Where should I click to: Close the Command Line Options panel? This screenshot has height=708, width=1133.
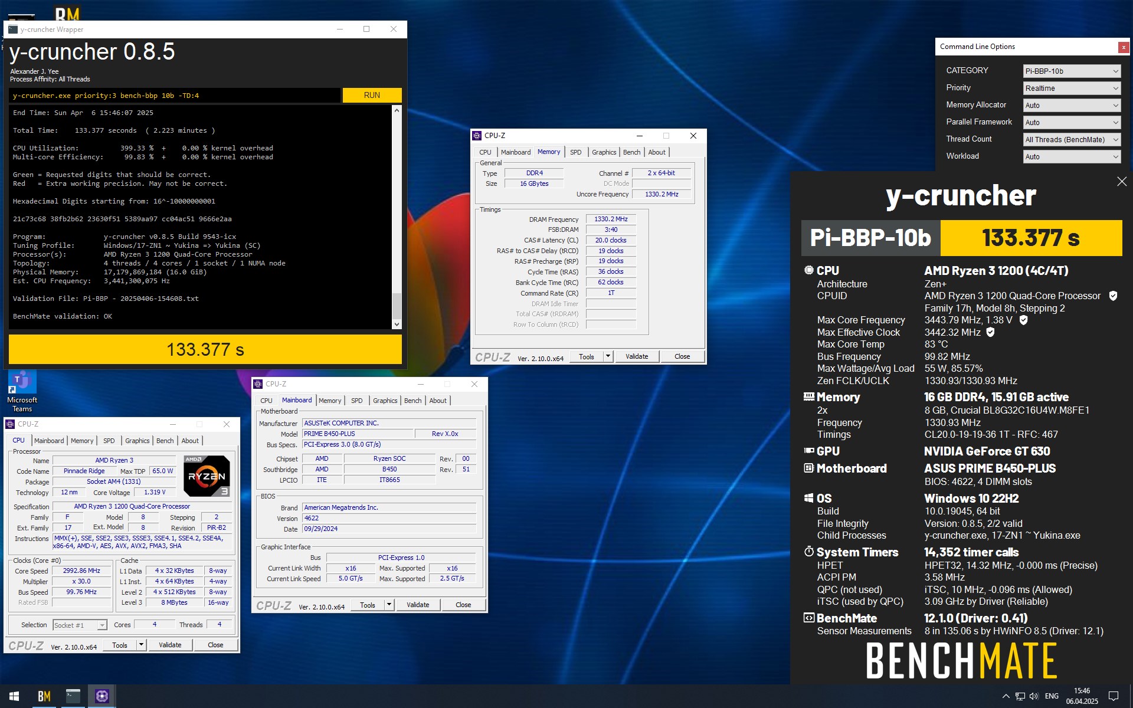[x=1124, y=47]
